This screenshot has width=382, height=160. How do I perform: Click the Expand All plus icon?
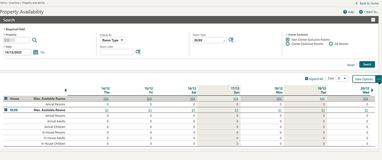[306, 79]
